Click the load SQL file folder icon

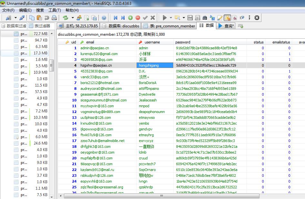pos(177,18)
